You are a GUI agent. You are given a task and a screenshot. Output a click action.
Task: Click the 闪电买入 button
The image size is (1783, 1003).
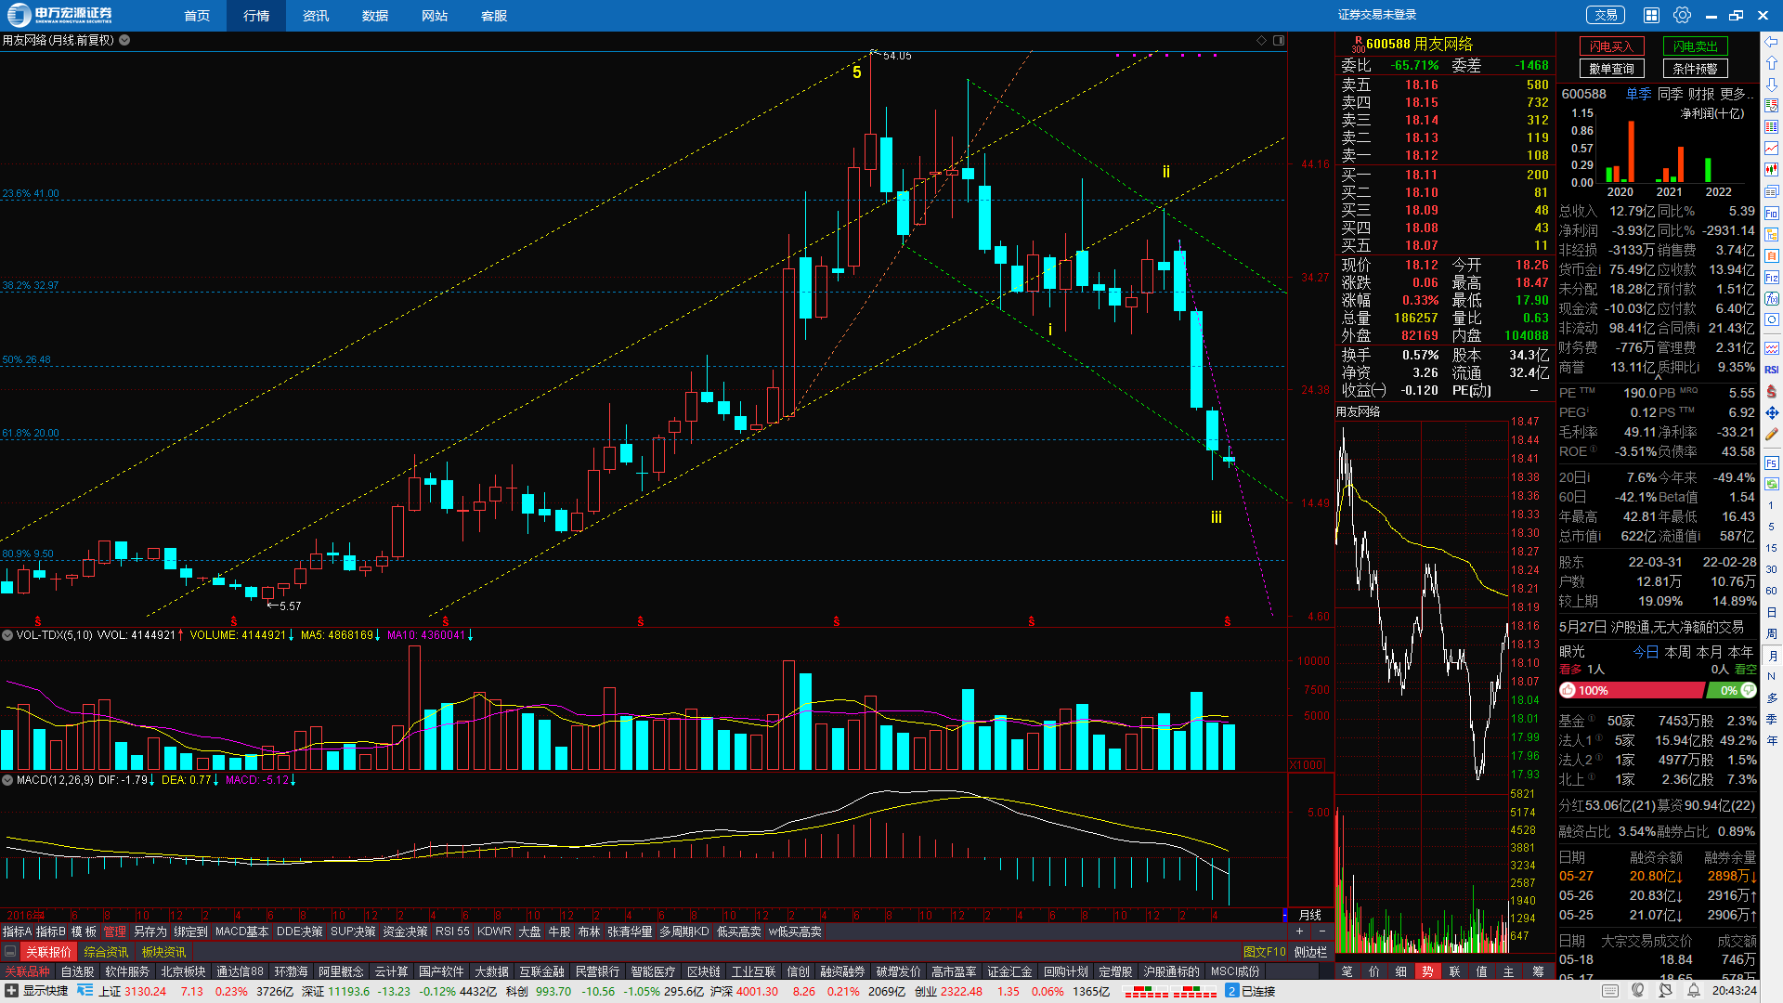tap(1611, 46)
